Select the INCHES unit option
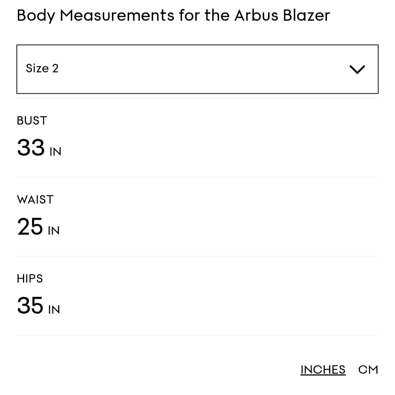Screen dimensions: 395x395 [323, 370]
